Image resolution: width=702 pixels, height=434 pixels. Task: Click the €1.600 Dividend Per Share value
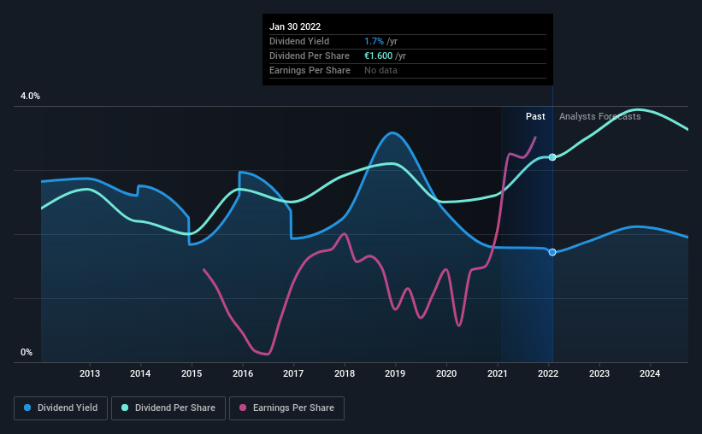click(x=378, y=56)
